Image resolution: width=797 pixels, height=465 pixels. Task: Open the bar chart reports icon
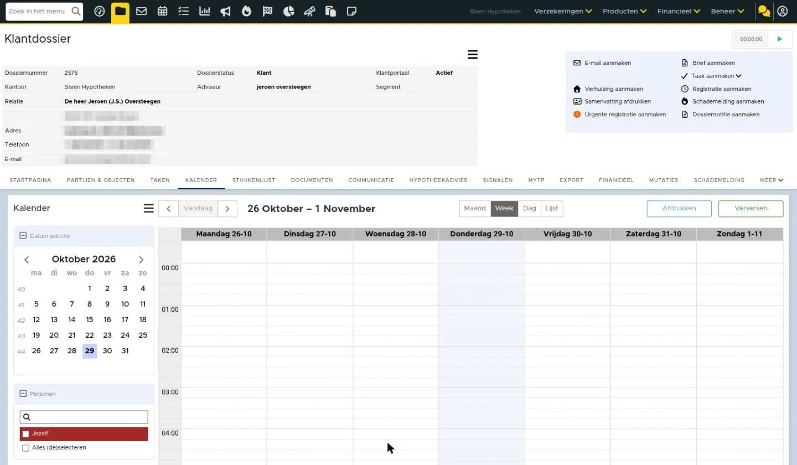click(204, 11)
